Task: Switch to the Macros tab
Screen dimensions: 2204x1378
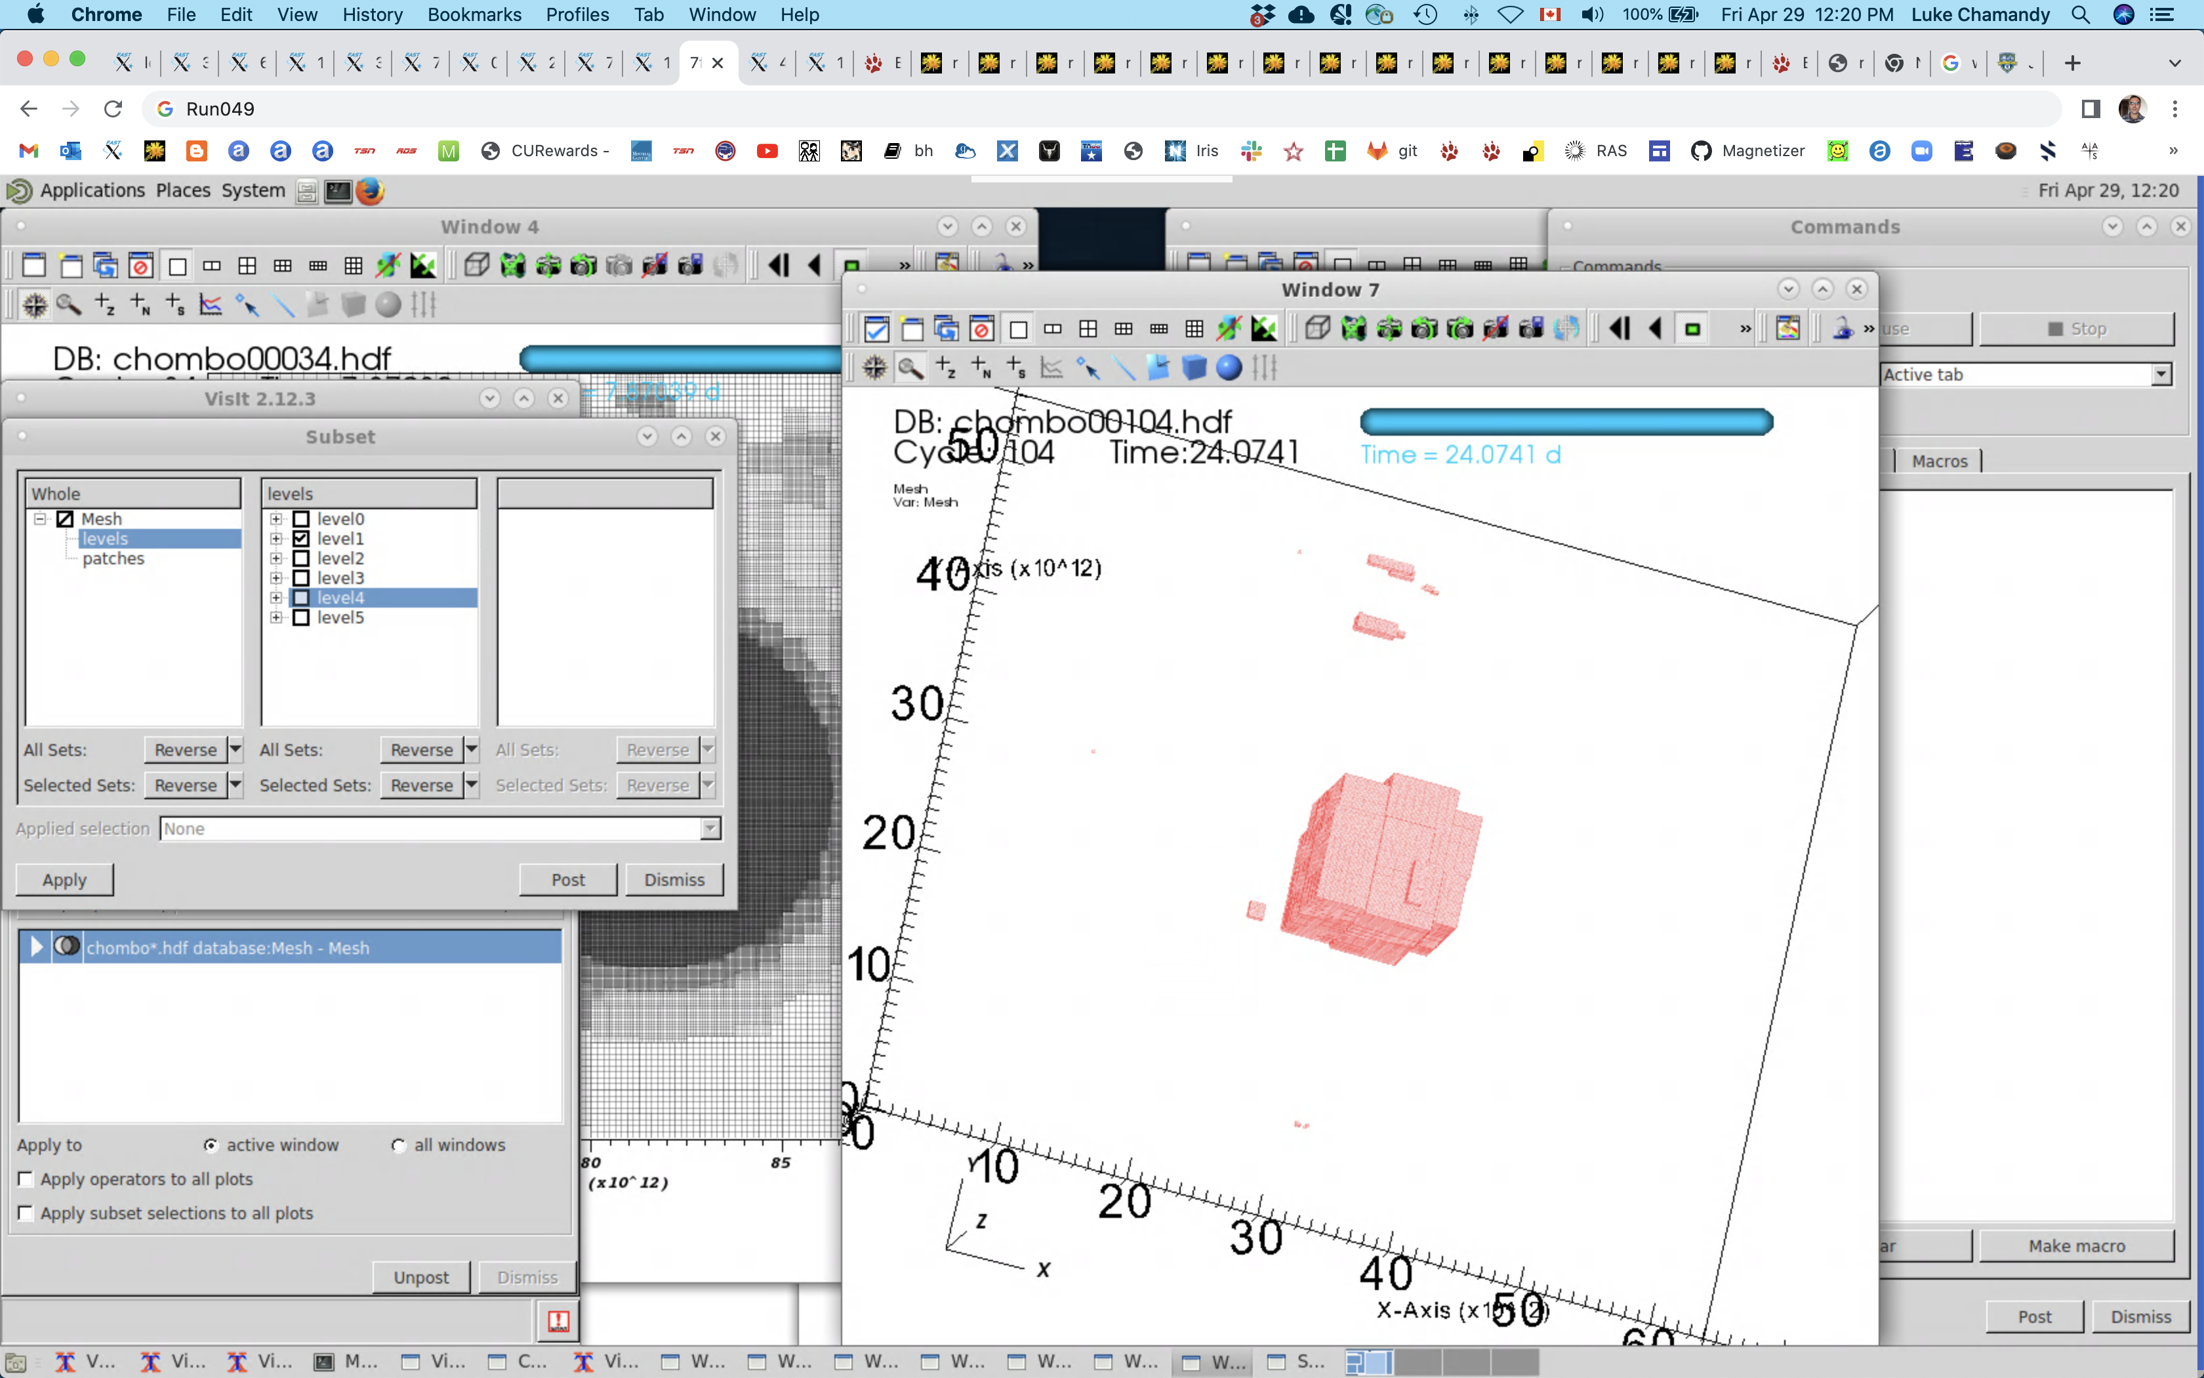Action: click(x=1939, y=461)
